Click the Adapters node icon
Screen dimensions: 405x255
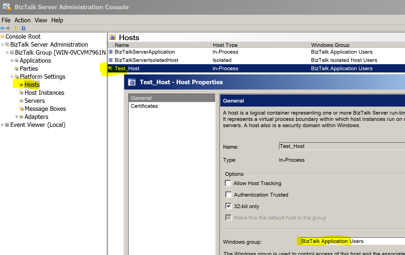click(x=21, y=117)
